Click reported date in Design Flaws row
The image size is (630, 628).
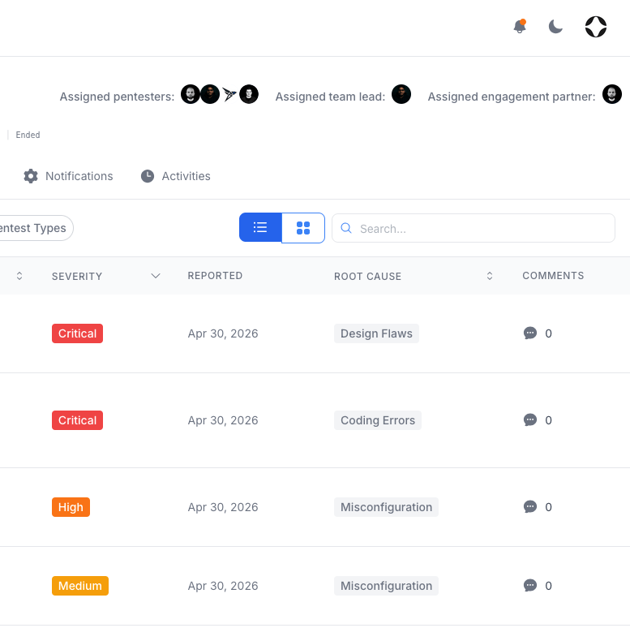click(x=223, y=333)
